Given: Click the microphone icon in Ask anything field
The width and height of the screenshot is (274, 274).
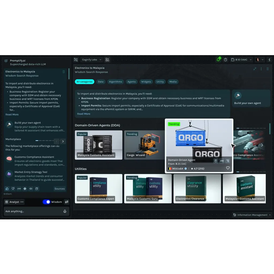Looking at the screenshot, I should coord(65,211).
